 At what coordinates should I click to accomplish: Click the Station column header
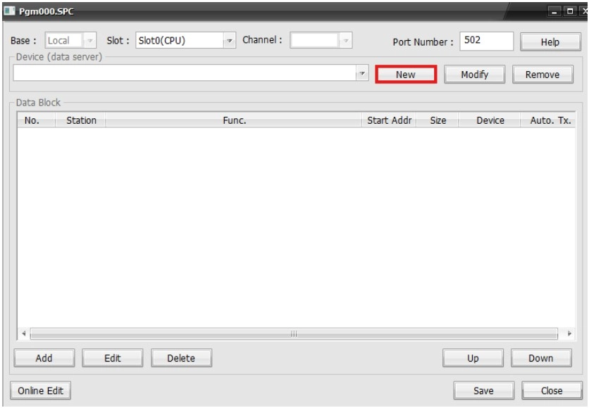coord(81,120)
